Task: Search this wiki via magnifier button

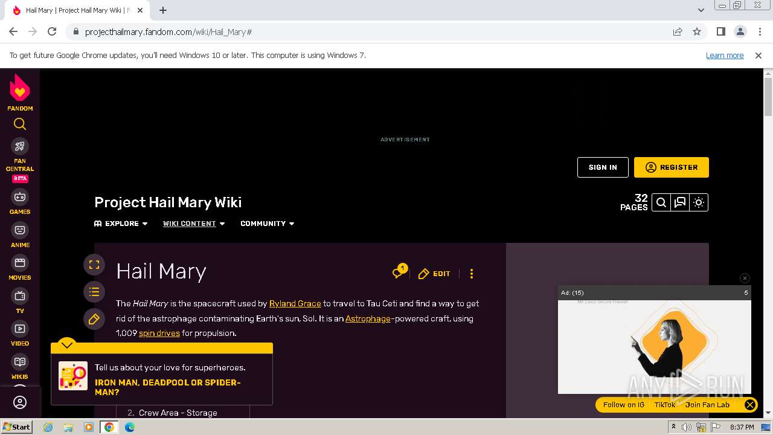Action: (661, 202)
